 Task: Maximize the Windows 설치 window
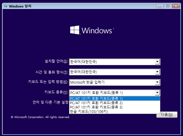point(168,6)
